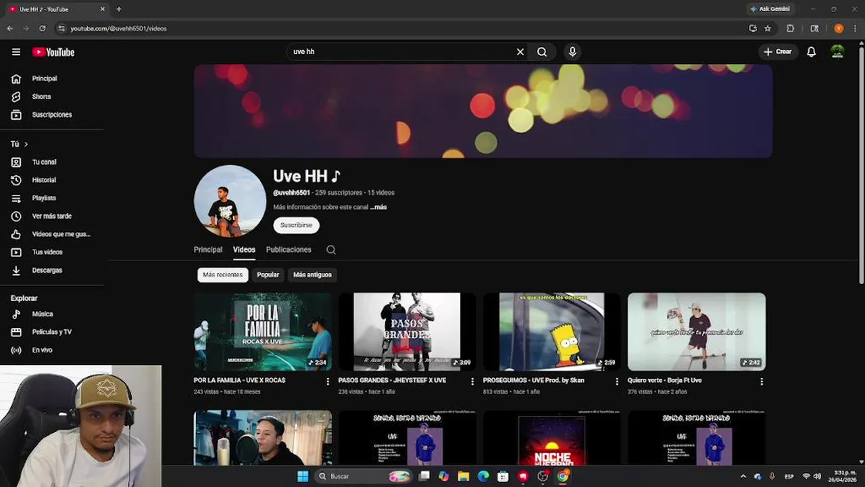Run search with magnifier button
The height and width of the screenshot is (487, 865).
[542, 51]
